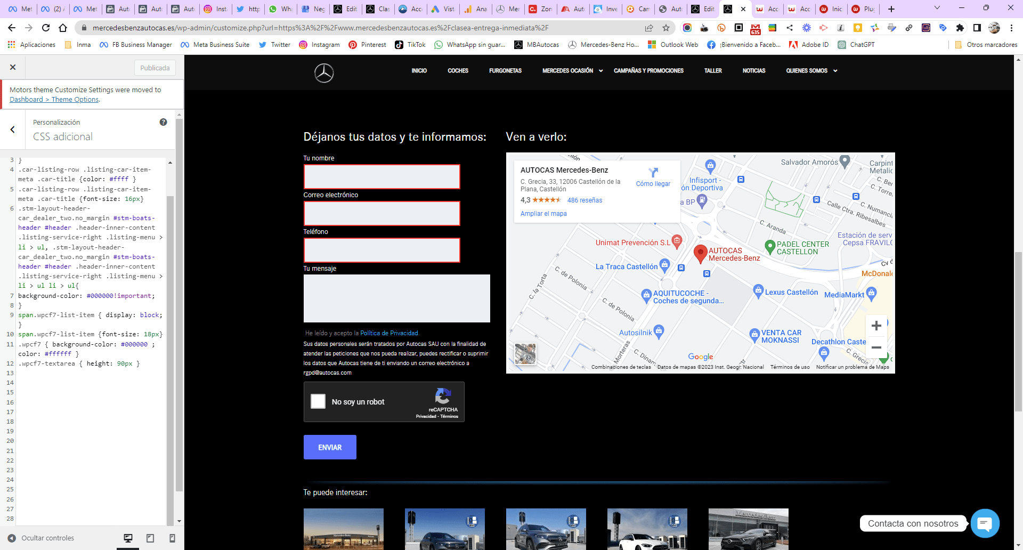Click Ampliar el mapa link
The width and height of the screenshot is (1023, 550).
pyautogui.click(x=543, y=214)
